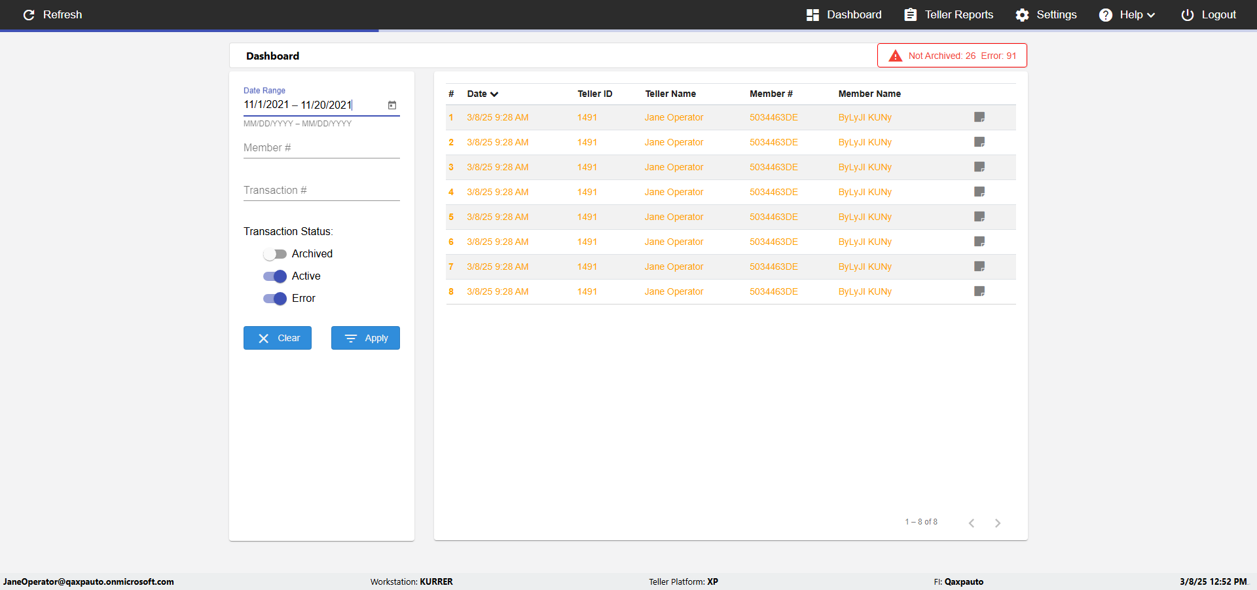This screenshot has height=590, width=1257.
Task: Go to previous page of results
Action: point(972,523)
